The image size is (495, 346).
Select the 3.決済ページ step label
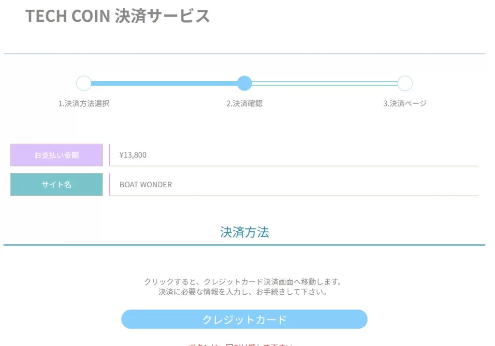(x=405, y=103)
